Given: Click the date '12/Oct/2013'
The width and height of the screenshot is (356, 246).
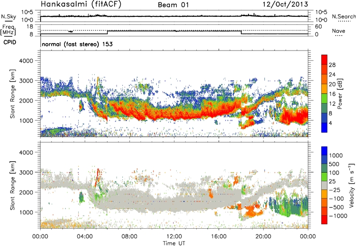Looking at the screenshot, I should (285, 4).
